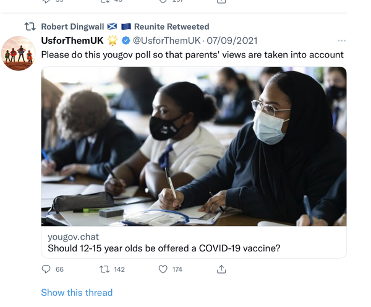Click the yougov.chat domain link
This screenshot has height=307, width=371.
(x=73, y=237)
